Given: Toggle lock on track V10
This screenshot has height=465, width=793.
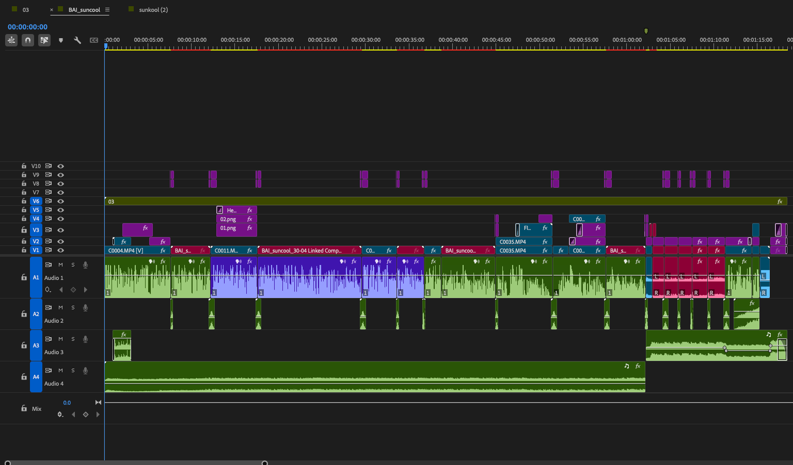Looking at the screenshot, I should [24, 166].
